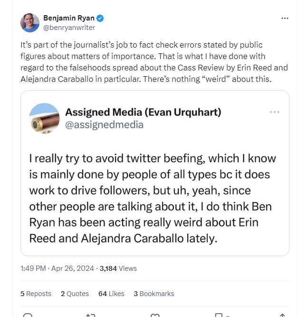Image resolution: width=299 pixels, height=317 pixels.
Task: Open the tweet's more options menu
Action: tap(285, 18)
